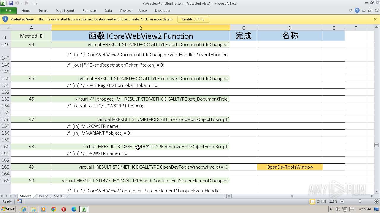Click the zoom slider handle
This screenshot has width=380, height=213.
[360, 201]
